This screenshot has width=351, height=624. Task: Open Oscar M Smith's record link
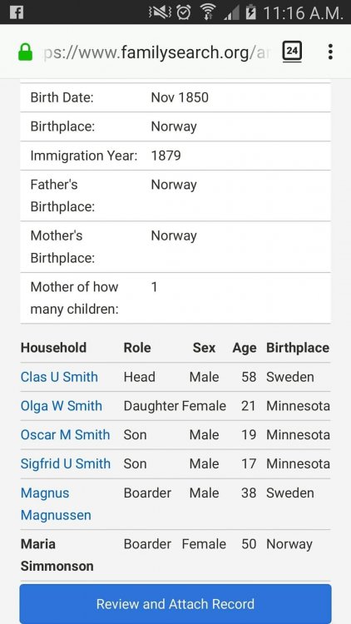click(x=65, y=434)
